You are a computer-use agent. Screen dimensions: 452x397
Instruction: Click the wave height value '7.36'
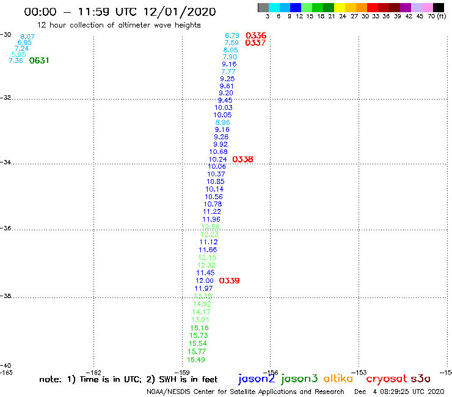[16, 60]
